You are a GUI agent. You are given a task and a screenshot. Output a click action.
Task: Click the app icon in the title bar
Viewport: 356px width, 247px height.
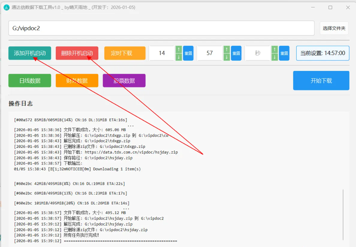[x=6, y=7]
